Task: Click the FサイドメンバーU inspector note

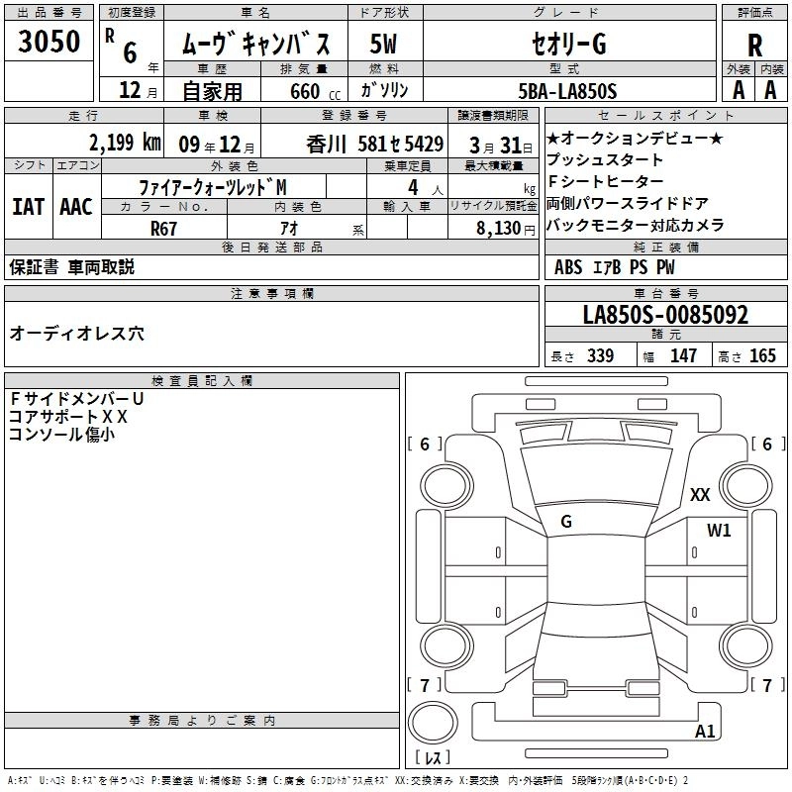Action: coord(76,399)
